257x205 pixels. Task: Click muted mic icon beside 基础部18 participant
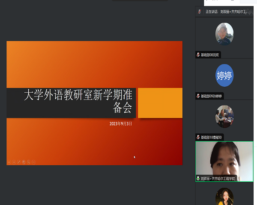(198, 137)
